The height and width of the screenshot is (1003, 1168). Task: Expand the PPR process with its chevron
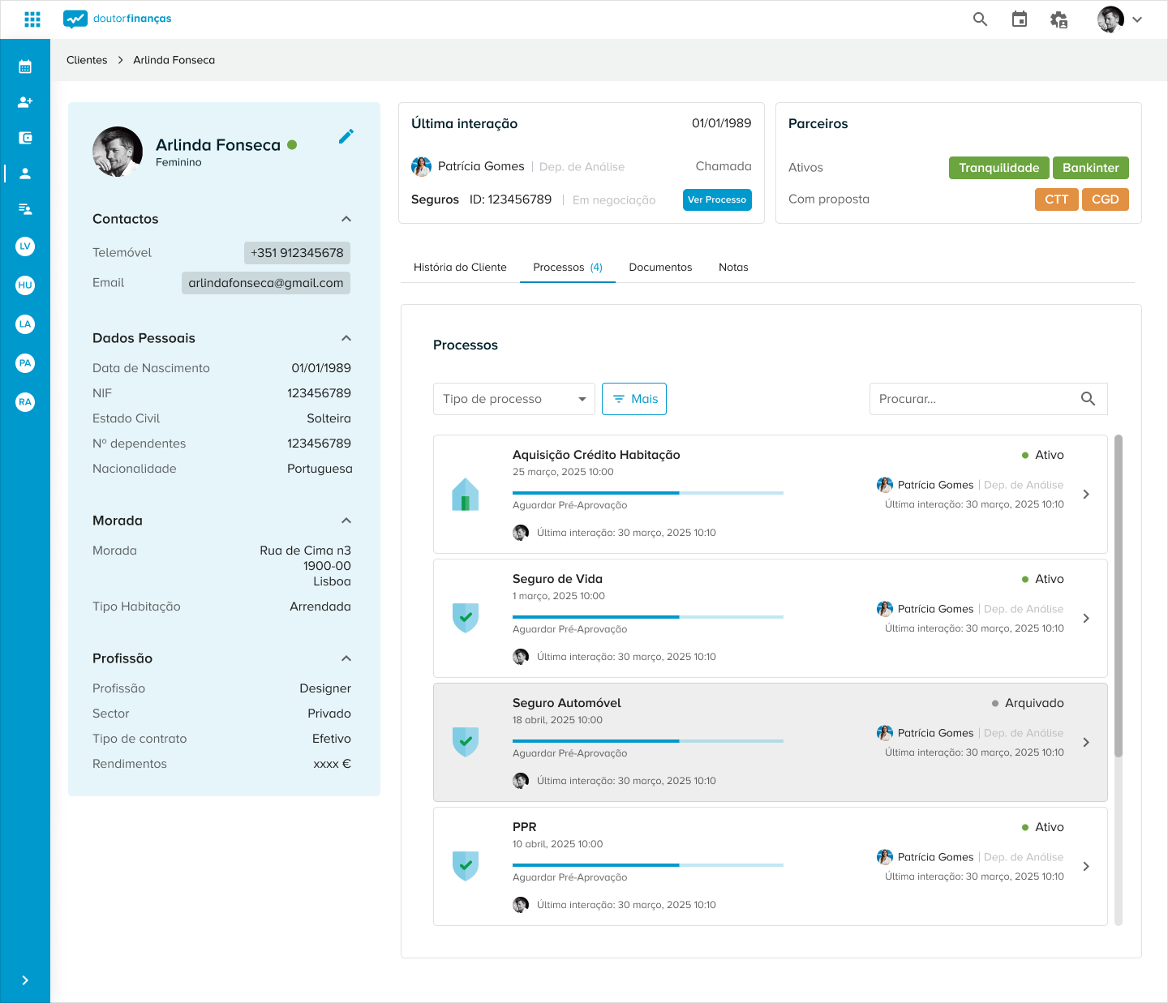pyautogui.click(x=1086, y=866)
